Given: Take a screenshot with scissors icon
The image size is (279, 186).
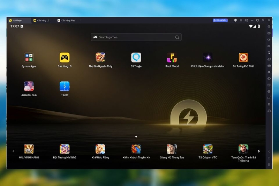Looking at the screenshot, I should [x=269, y=72].
